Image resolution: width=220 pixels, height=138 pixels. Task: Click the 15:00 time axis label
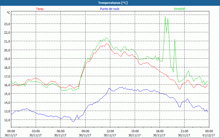coord(135,131)
